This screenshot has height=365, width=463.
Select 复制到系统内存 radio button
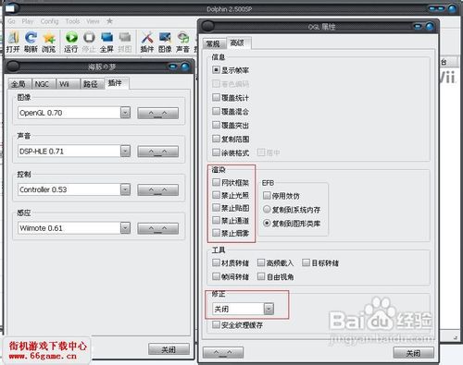click(267, 210)
